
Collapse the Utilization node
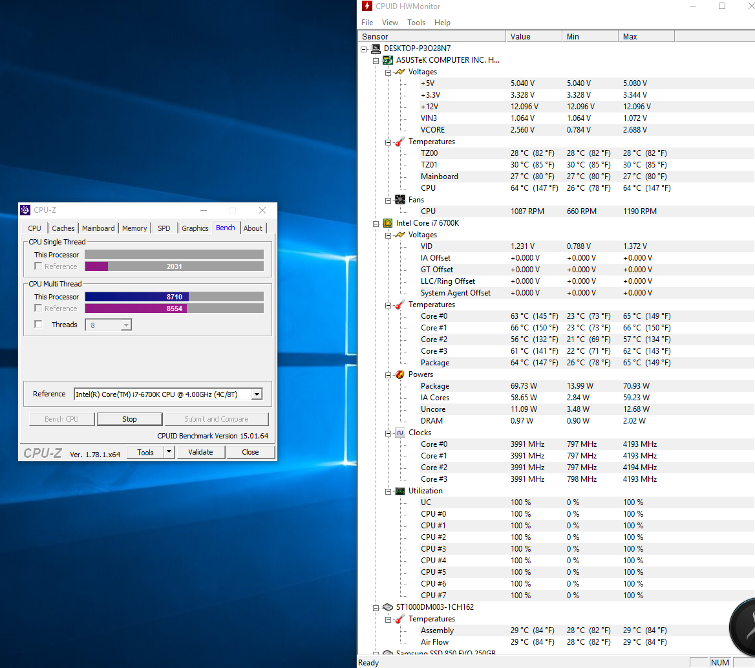click(x=388, y=491)
